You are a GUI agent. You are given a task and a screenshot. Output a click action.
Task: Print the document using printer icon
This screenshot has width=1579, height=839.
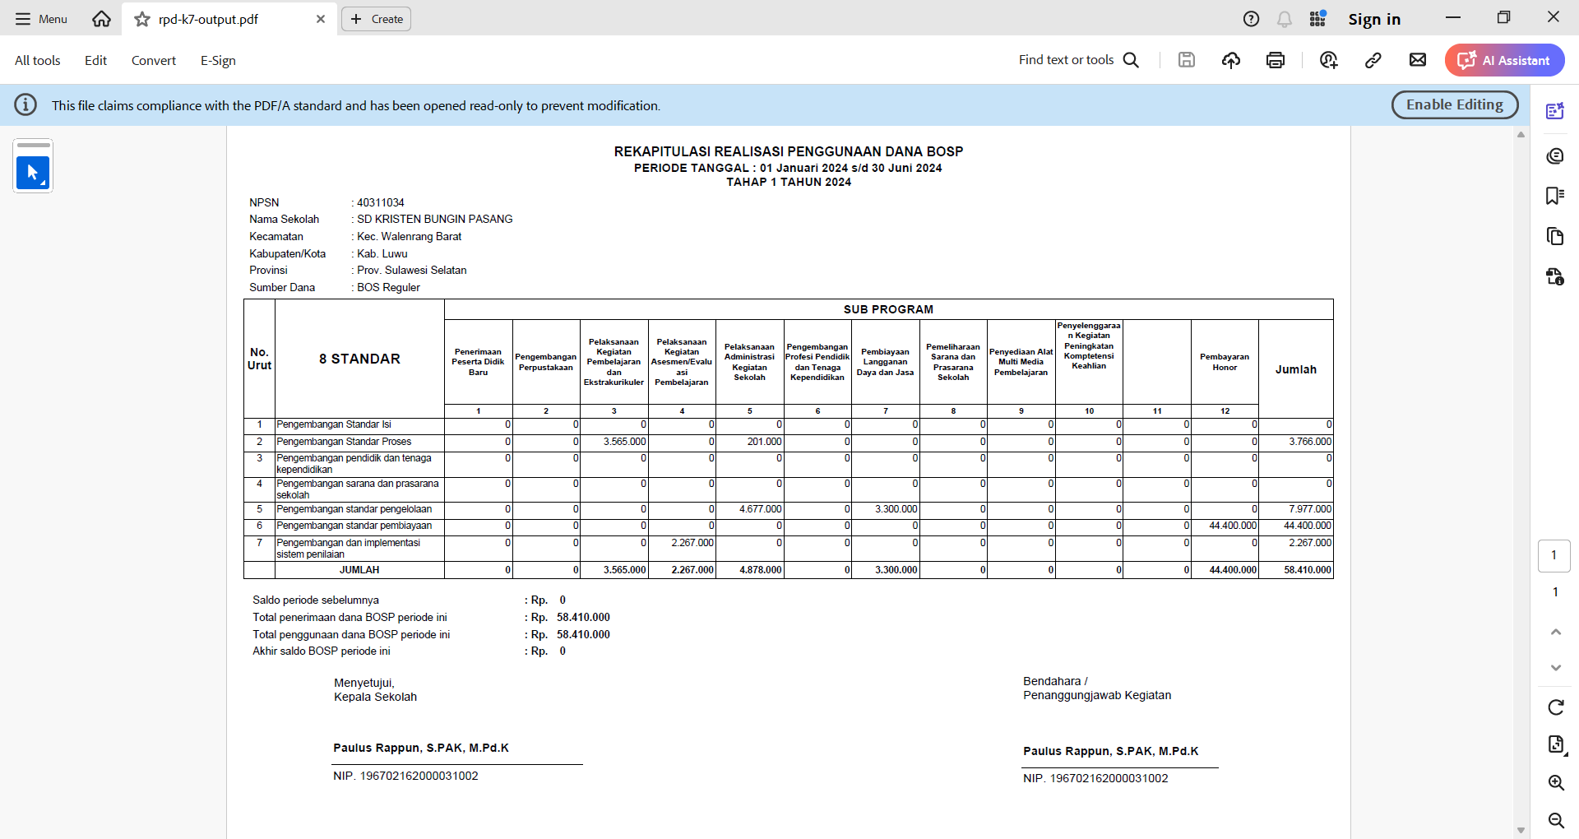[1276, 60]
